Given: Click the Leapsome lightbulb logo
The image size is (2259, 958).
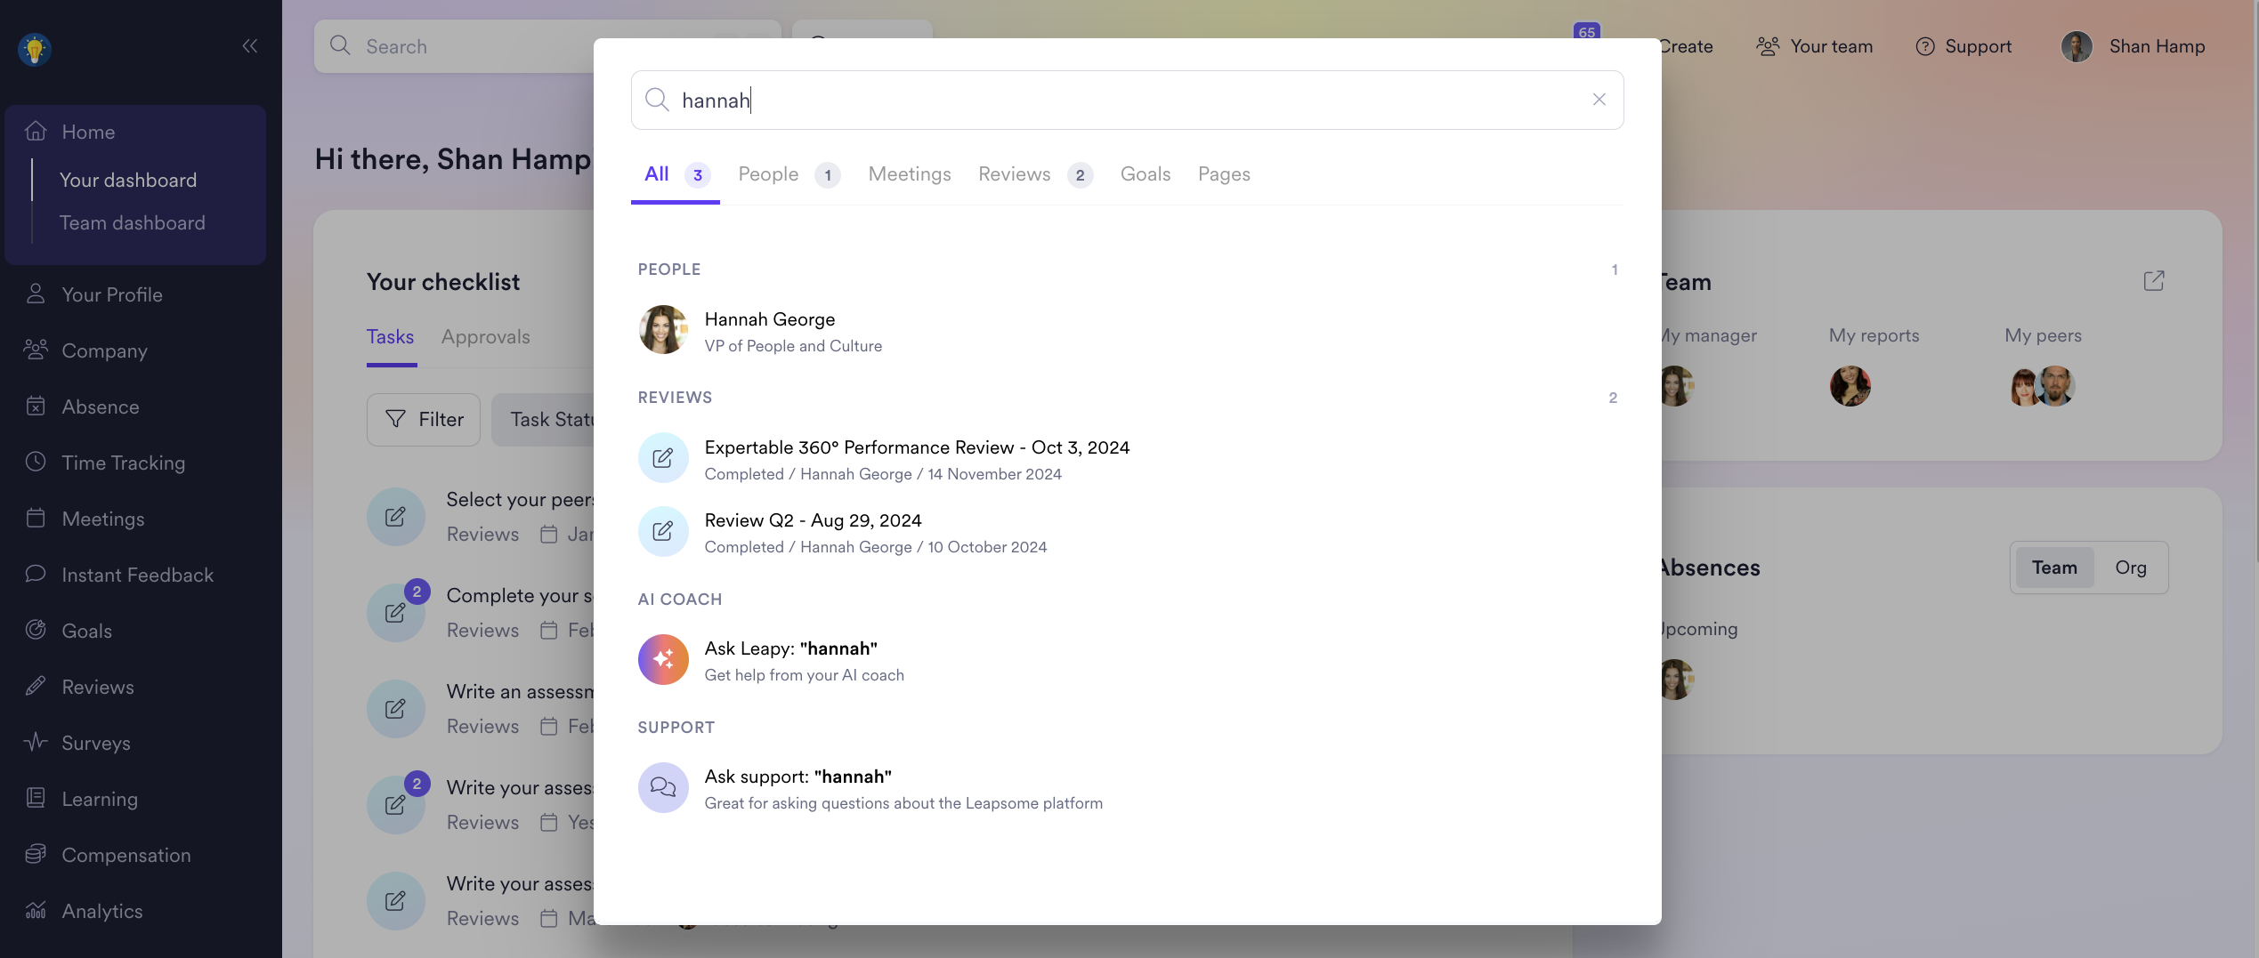Looking at the screenshot, I should coord(35,49).
